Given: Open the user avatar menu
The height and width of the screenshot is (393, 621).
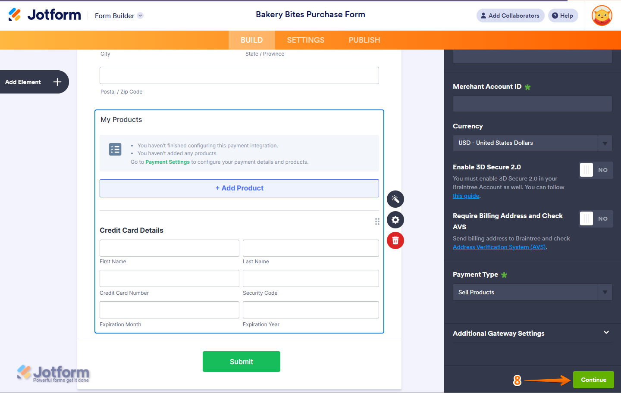Looking at the screenshot, I should click(602, 16).
